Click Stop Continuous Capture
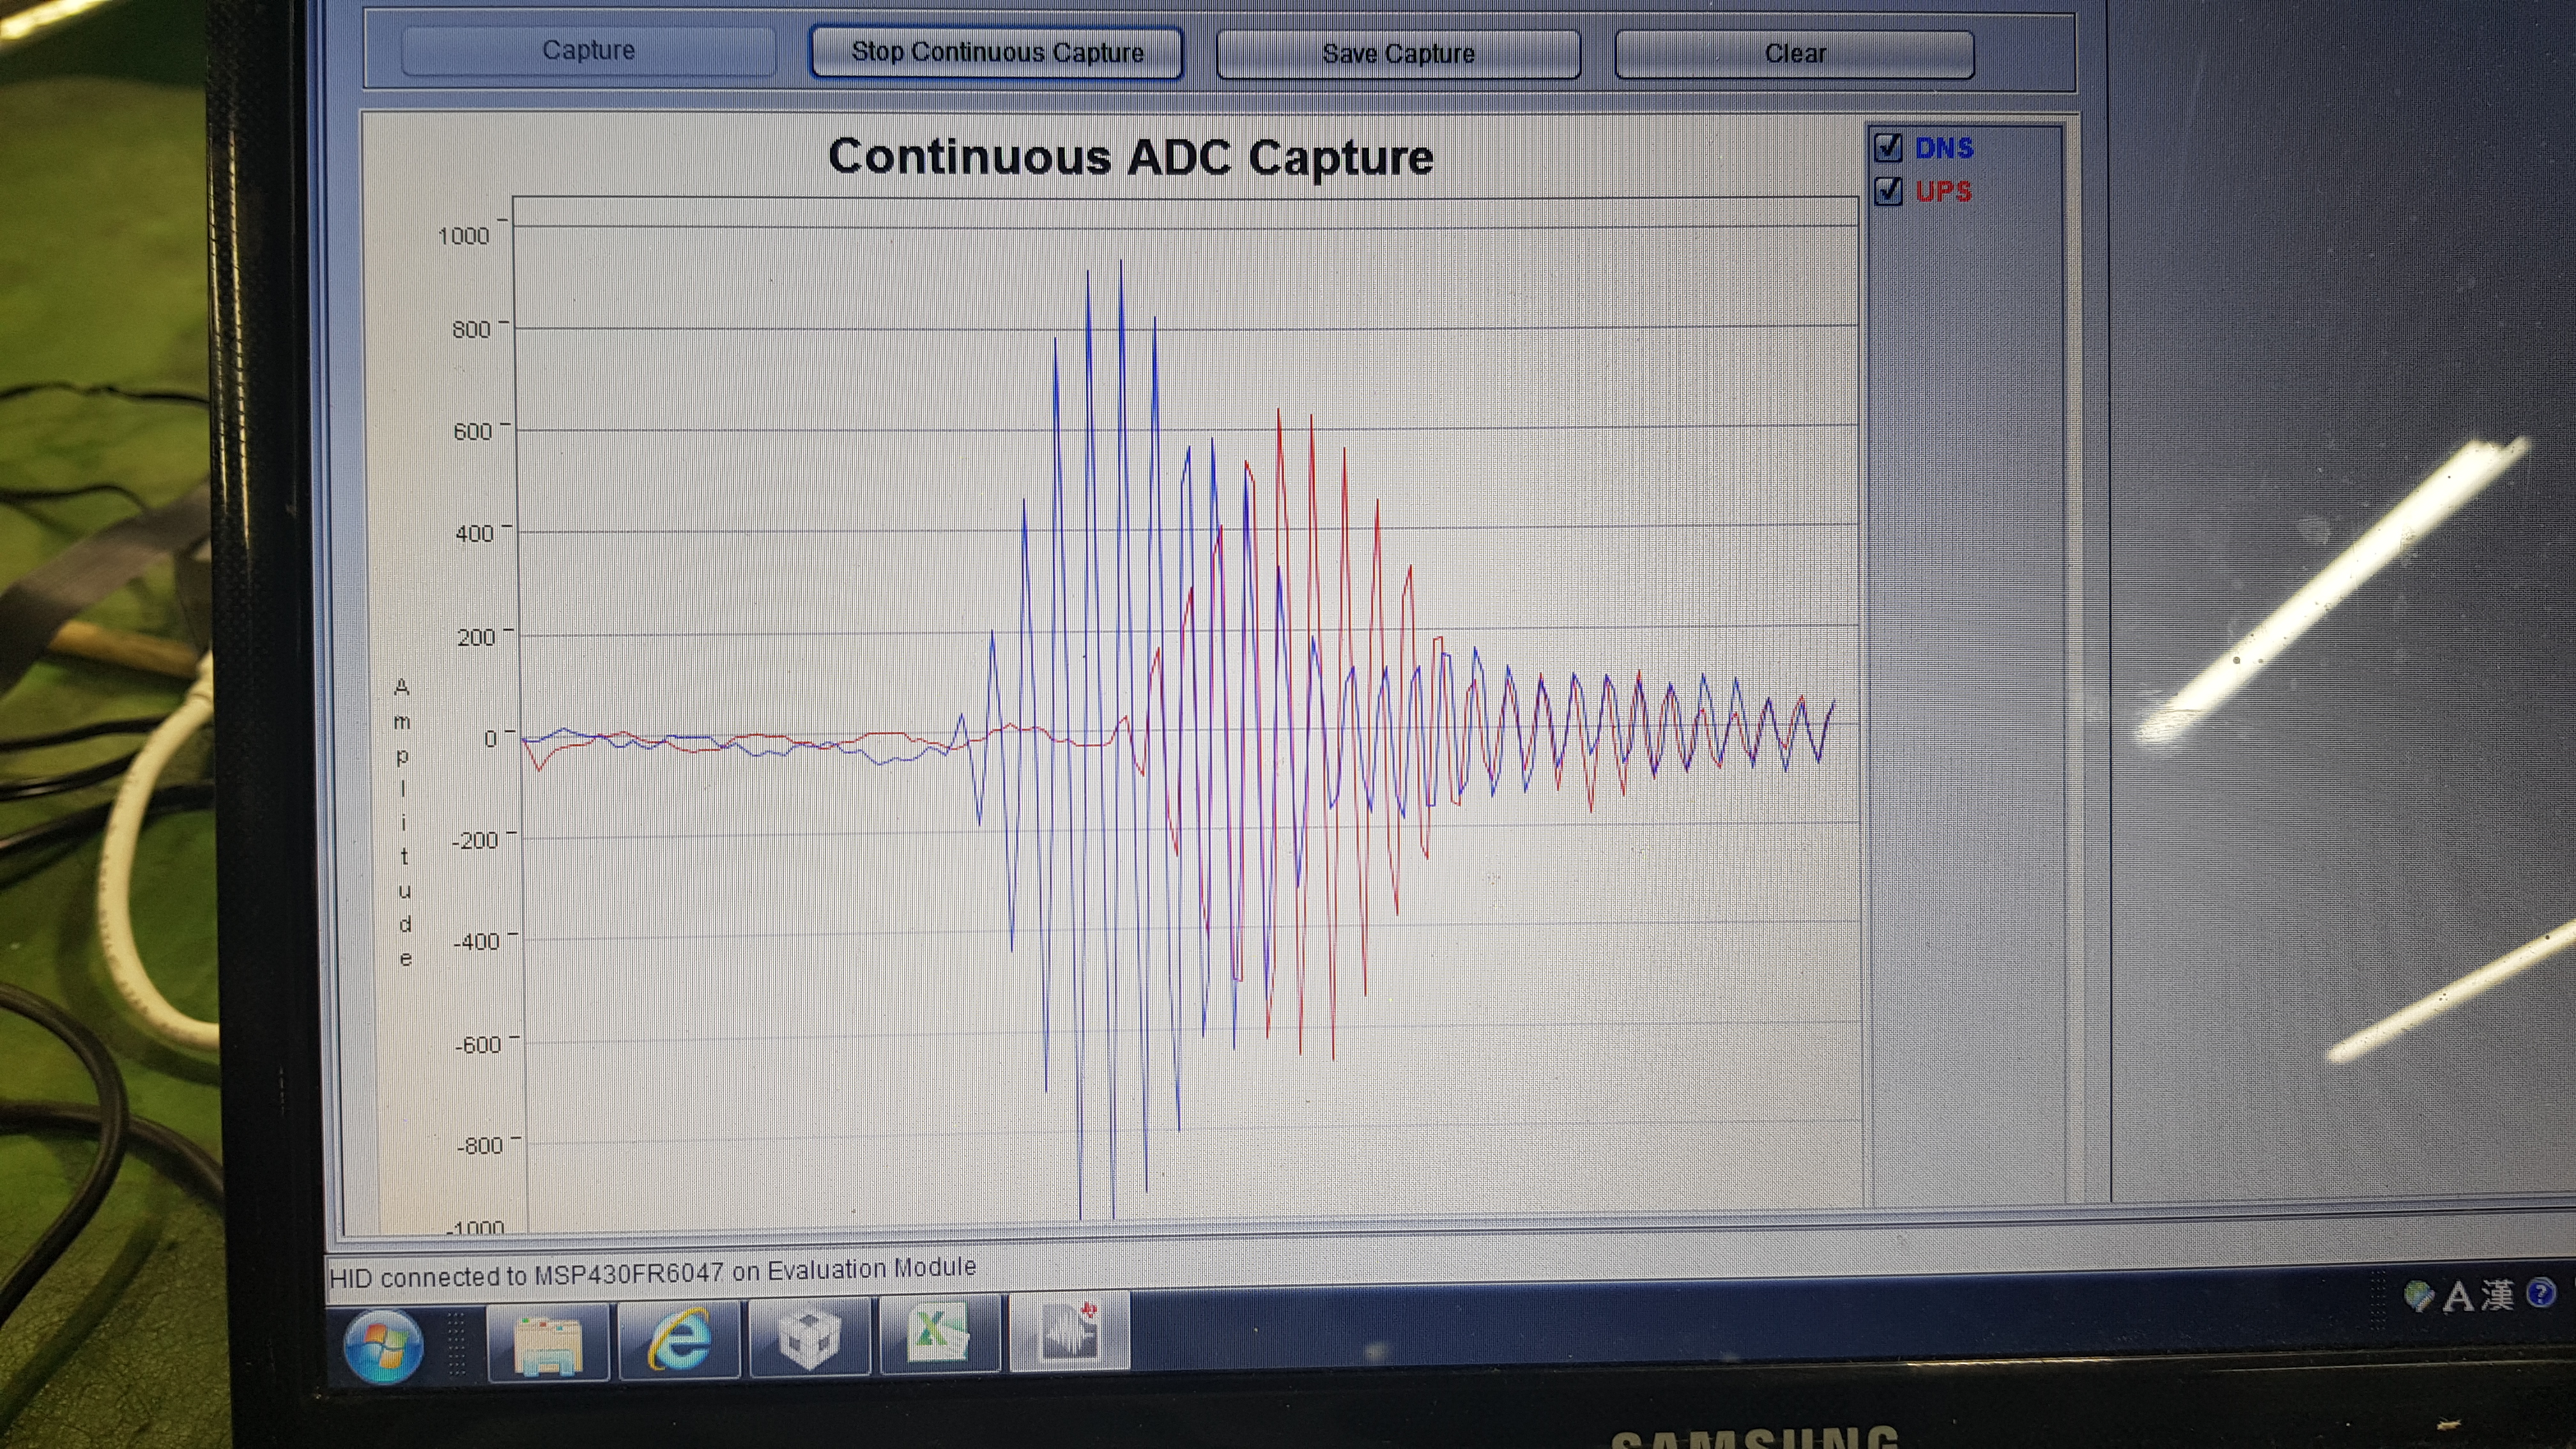The height and width of the screenshot is (1449, 2576). pyautogui.click(x=996, y=53)
